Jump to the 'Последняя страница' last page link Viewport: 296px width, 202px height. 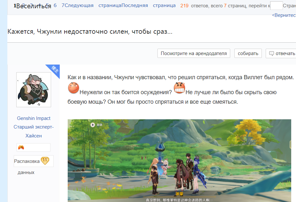[x=148, y=5]
